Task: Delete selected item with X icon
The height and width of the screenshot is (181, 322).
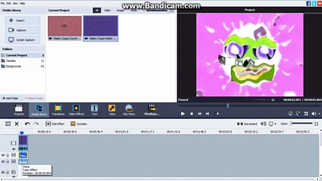Action: [17, 124]
